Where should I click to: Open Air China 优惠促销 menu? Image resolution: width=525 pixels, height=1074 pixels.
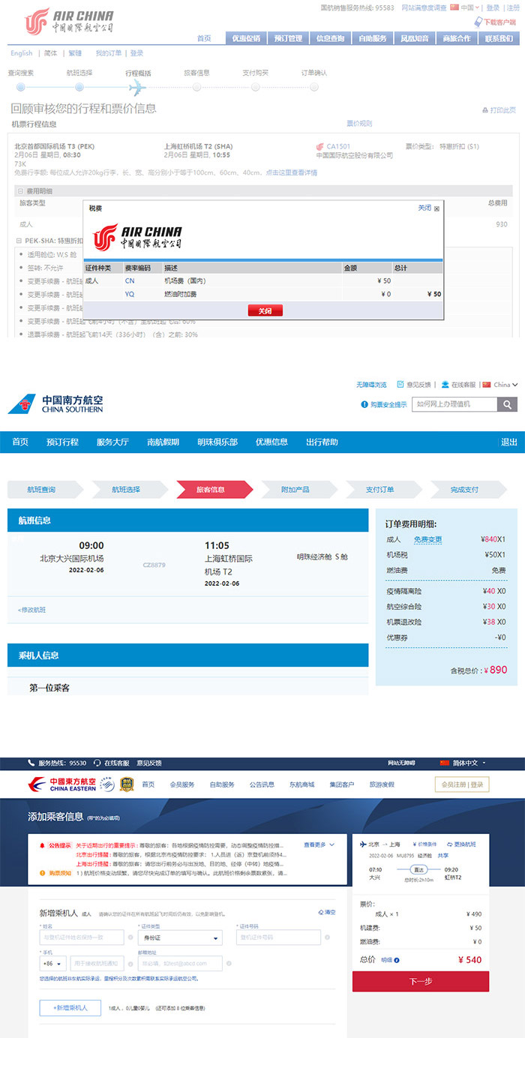tap(246, 38)
